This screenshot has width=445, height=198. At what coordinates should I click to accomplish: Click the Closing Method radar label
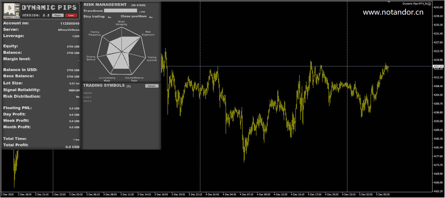[x=91, y=58]
